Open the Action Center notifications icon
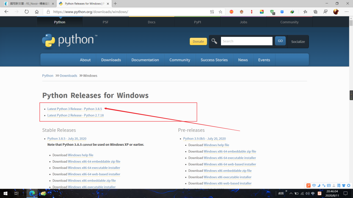This screenshot has height=198, width=353. [345, 193]
